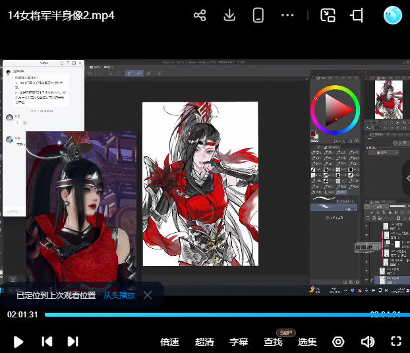410x353 pixels.
Task: Open the blue user avatar profile
Action: click(393, 15)
